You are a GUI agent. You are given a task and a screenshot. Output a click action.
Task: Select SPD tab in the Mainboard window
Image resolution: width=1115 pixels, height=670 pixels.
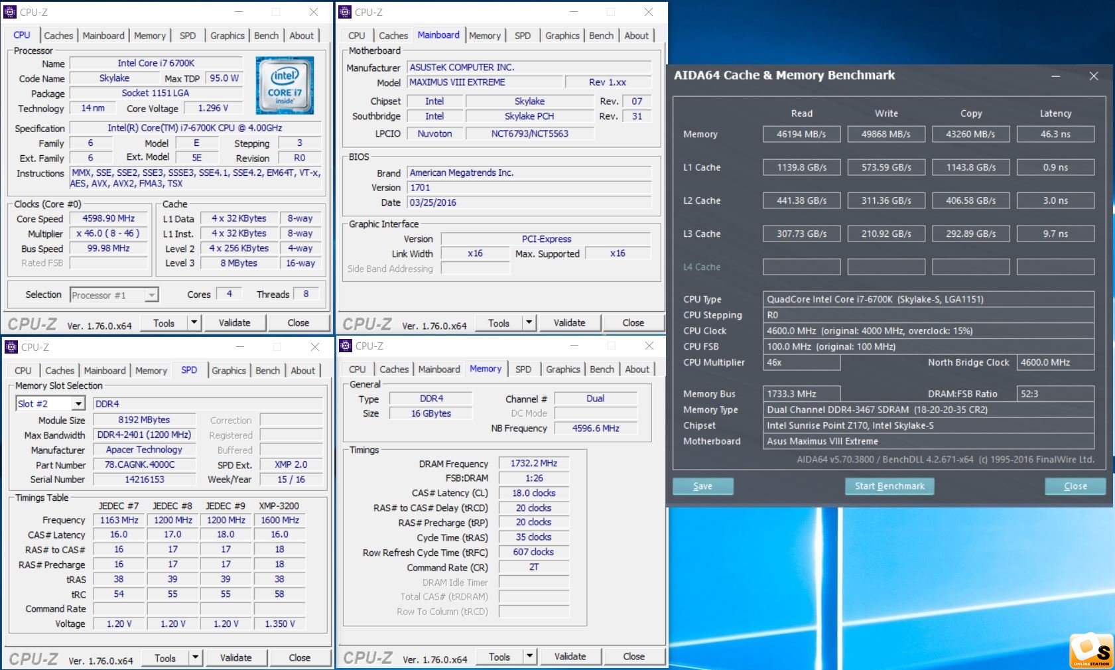pos(523,36)
